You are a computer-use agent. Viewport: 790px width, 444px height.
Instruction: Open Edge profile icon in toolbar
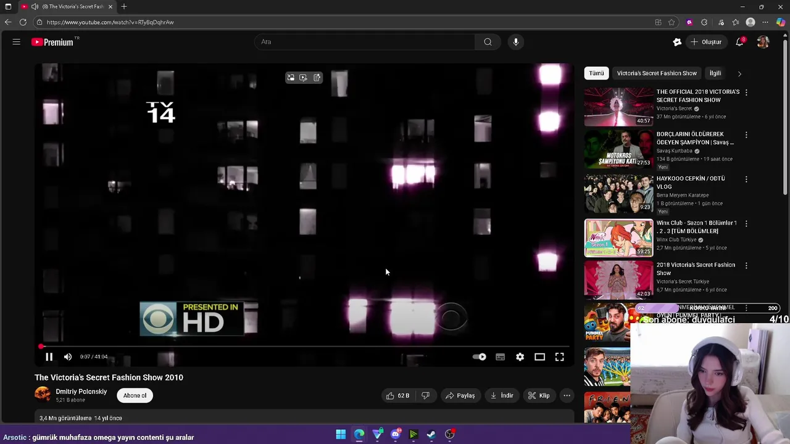point(750,22)
